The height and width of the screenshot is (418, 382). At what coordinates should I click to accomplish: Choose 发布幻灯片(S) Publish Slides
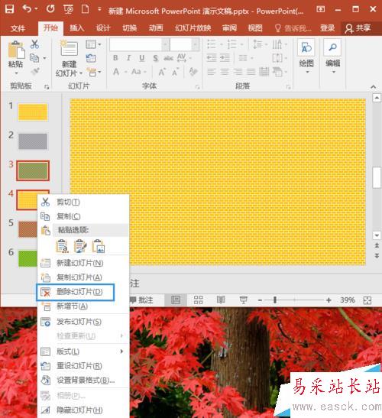(83, 322)
